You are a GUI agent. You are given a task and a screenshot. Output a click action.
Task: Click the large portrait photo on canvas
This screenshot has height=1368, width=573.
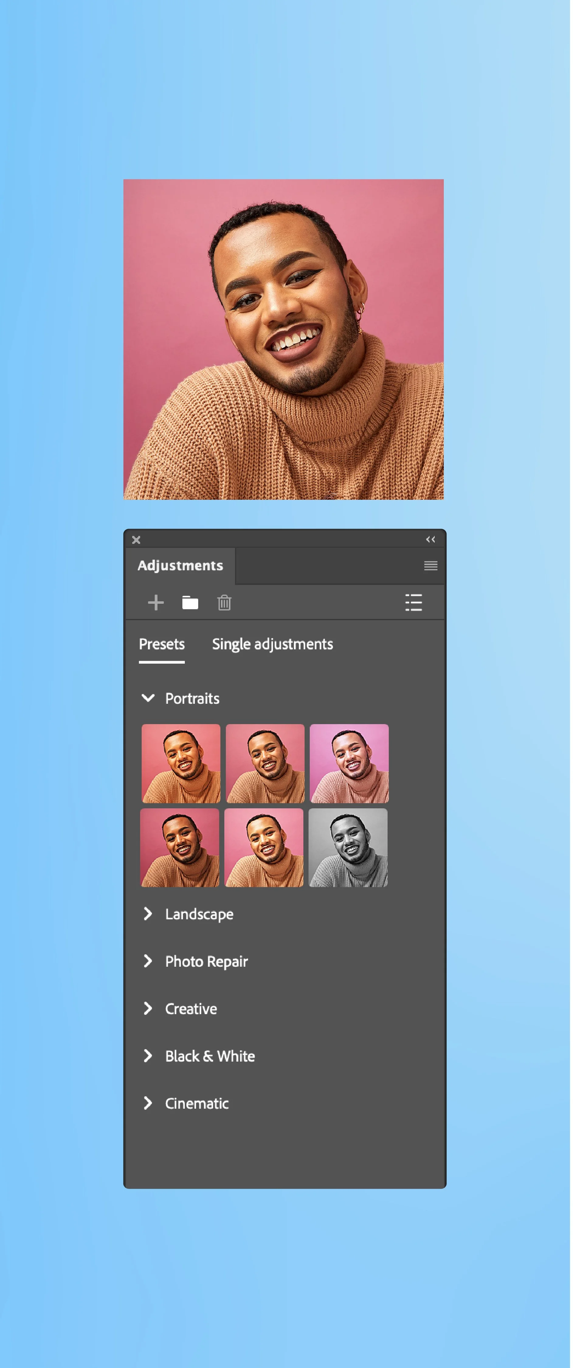(284, 339)
